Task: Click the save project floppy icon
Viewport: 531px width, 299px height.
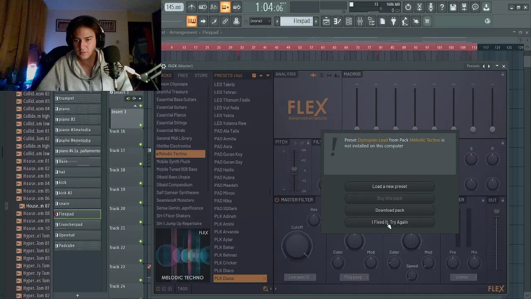Action: click(453, 7)
